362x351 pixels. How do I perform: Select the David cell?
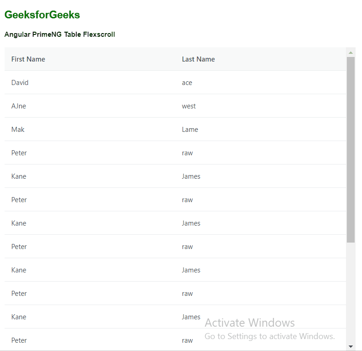[20, 83]
